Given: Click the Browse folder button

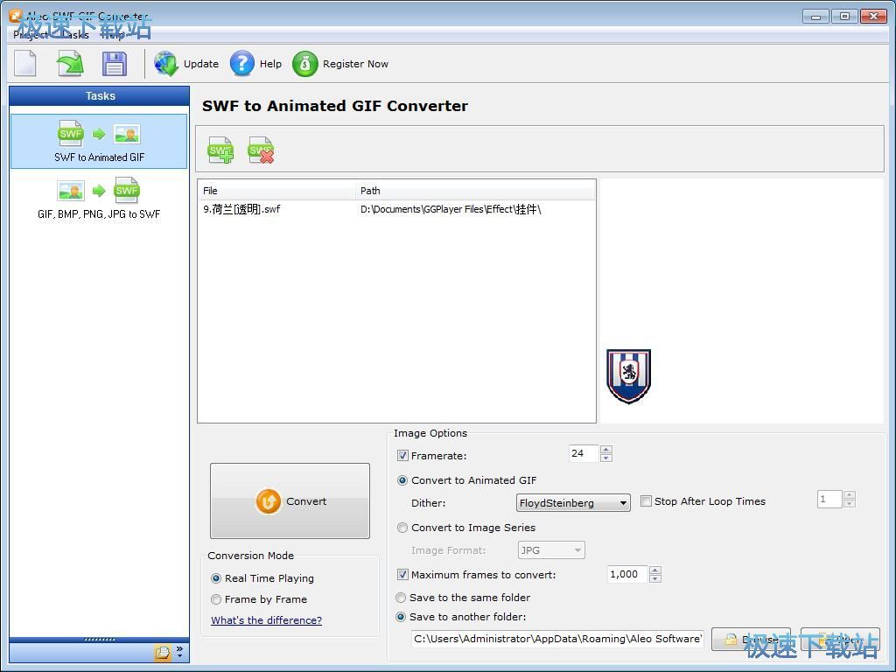Looking at the screenshot, I should point(751,639).
